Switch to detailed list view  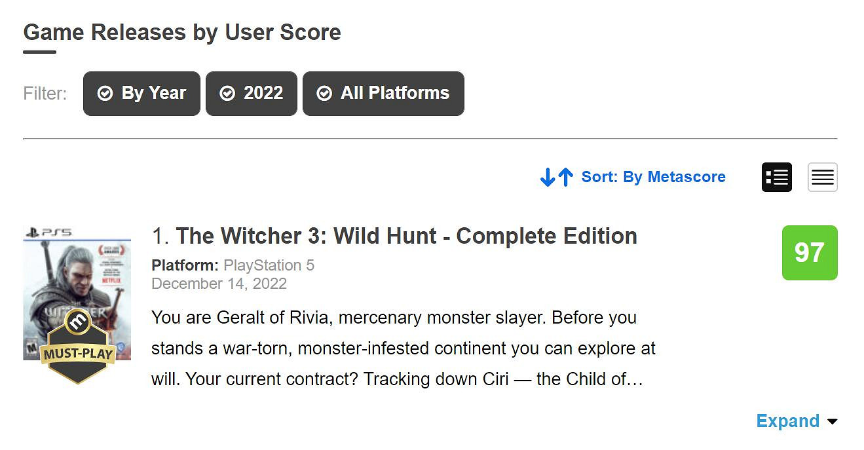[776, 177]
